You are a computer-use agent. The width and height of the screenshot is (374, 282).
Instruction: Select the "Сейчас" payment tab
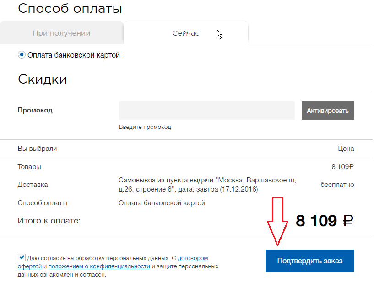click(x=186, y=33)
